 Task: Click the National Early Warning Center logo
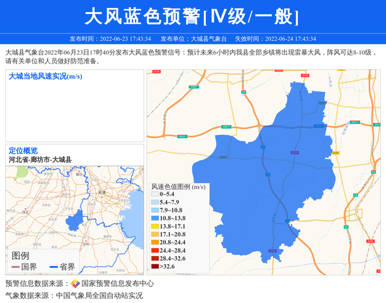click(75, 284)
